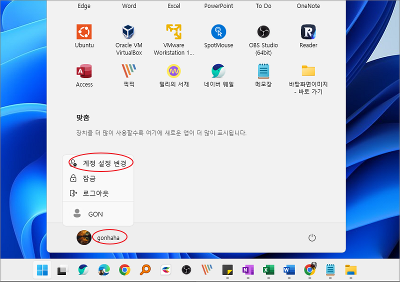This screenshot has height=282, width=400.
Task: Select 로그아웃 from account menu
Action: click(x=98, y=193)
